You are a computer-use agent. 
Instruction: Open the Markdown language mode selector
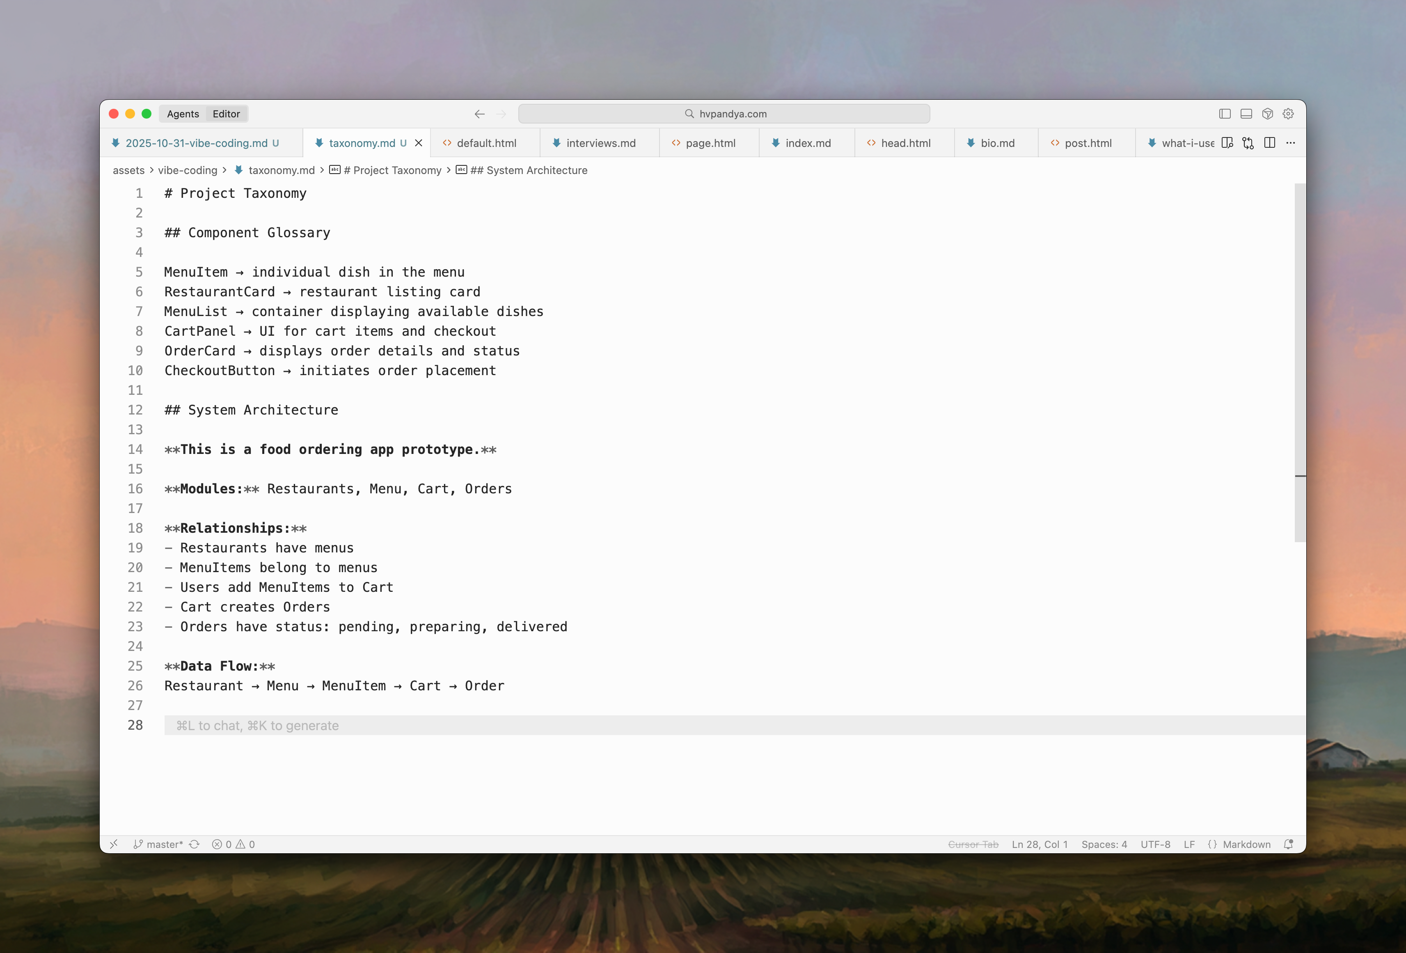(x=1246, y=844)
